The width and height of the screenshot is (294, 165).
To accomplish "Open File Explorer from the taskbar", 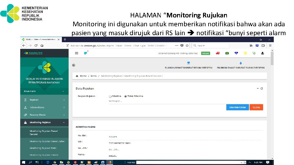I will [61, 162].
